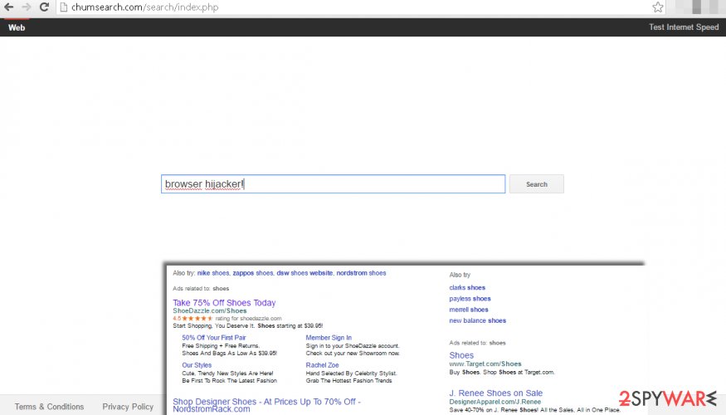The image size is (726, 415).
Task: Select the 'clarks shoes' suggestion
Action: pyautogui.click(x=467, y=288)
